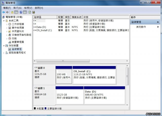Sort by the 檔案系統 column header
Viewport: 162px width, 116px height.
76,17
